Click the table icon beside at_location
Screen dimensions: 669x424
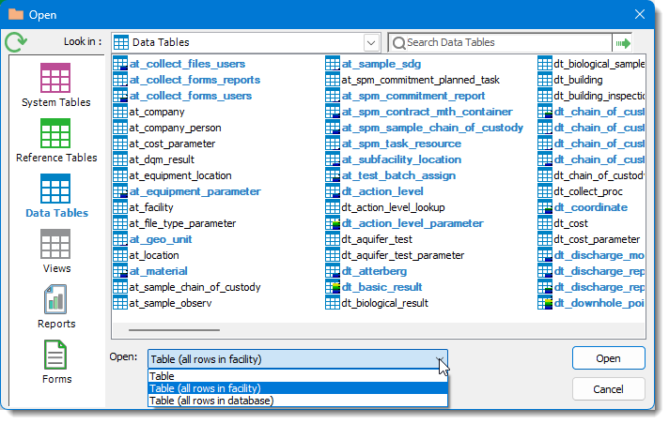coord(120,255)
